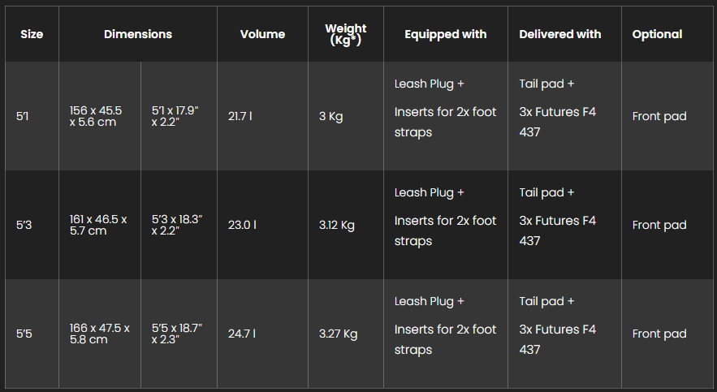Click the 23.0 l volume cell
The height and width of the screenshot is (392, 717).
[x=262, y=225]
